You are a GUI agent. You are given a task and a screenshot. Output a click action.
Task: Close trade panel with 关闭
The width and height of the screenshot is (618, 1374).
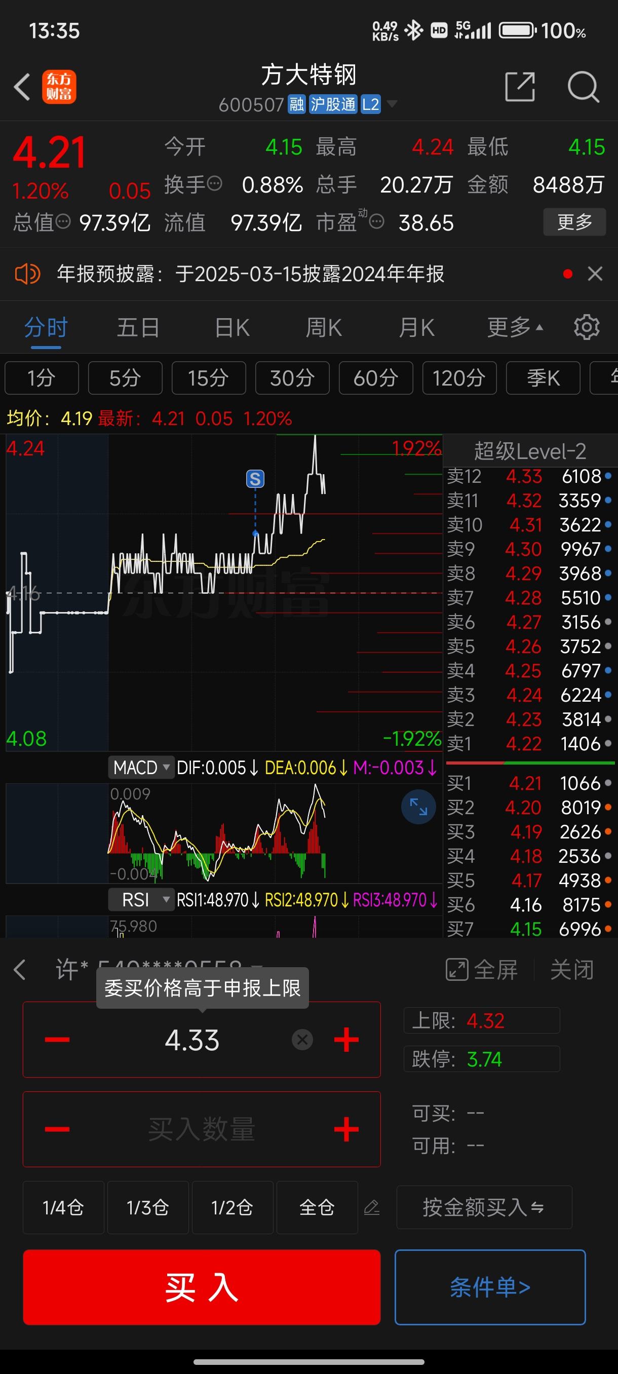(x=571, y=970)
